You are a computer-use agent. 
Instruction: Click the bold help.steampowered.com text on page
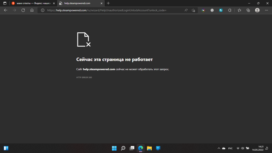(x=99, y=69)
